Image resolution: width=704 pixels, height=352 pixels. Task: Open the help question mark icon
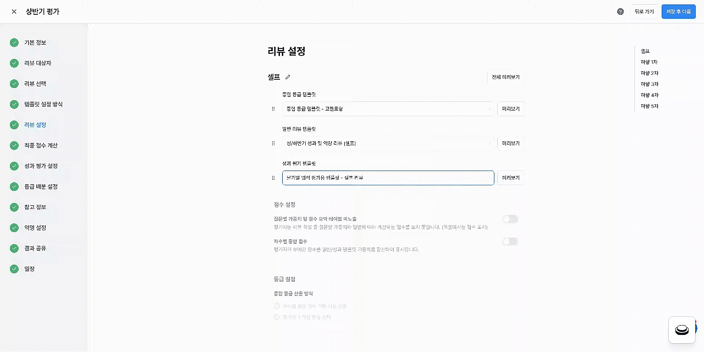[620, 12]
